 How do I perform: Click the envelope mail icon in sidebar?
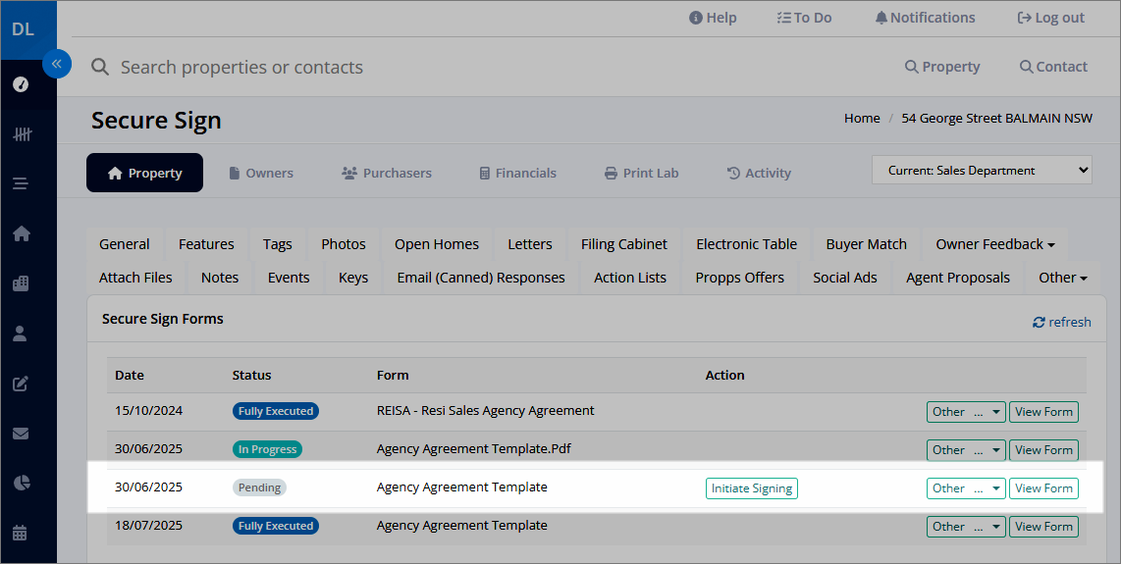(21, 434)
